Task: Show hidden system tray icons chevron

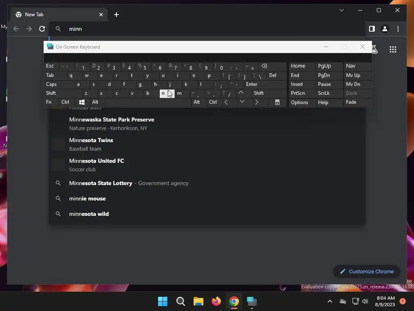Action: point(330,301)
